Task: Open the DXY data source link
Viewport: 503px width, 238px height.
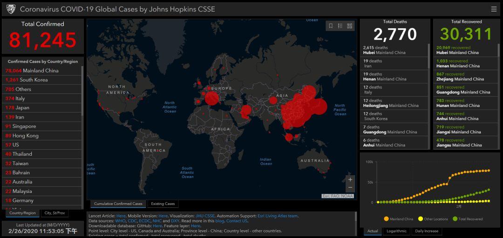Action: 175,221
